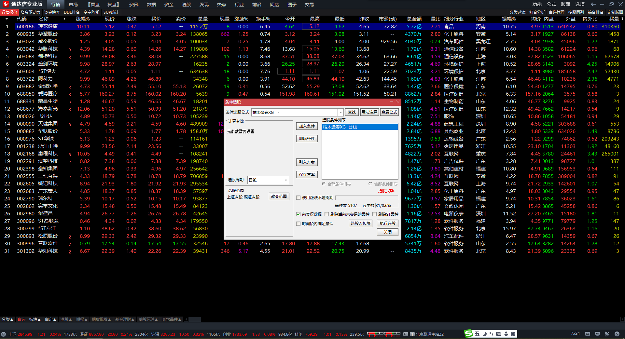625x339 pixels.
Task: Click the person icon in input bar
Action: (x=506, y=334)
